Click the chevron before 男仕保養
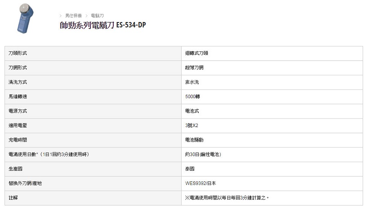Viewport: 368px width, 210px height. click(61, 16)
